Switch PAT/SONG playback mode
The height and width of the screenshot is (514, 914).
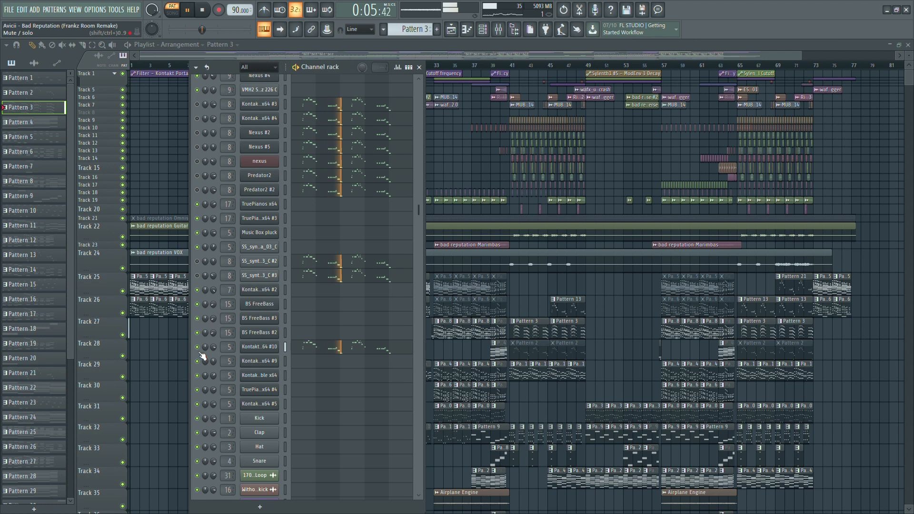tap(172, 10)
